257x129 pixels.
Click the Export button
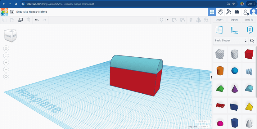234,20
